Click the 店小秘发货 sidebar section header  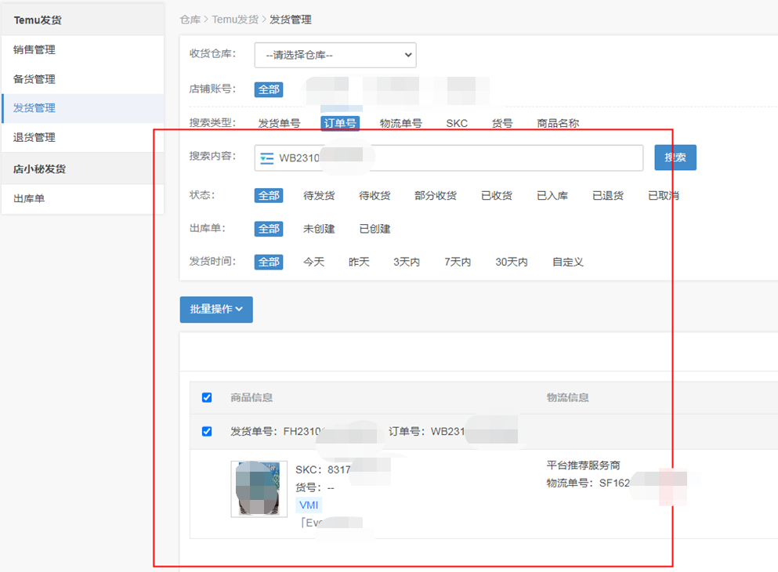tap(40, 169)
